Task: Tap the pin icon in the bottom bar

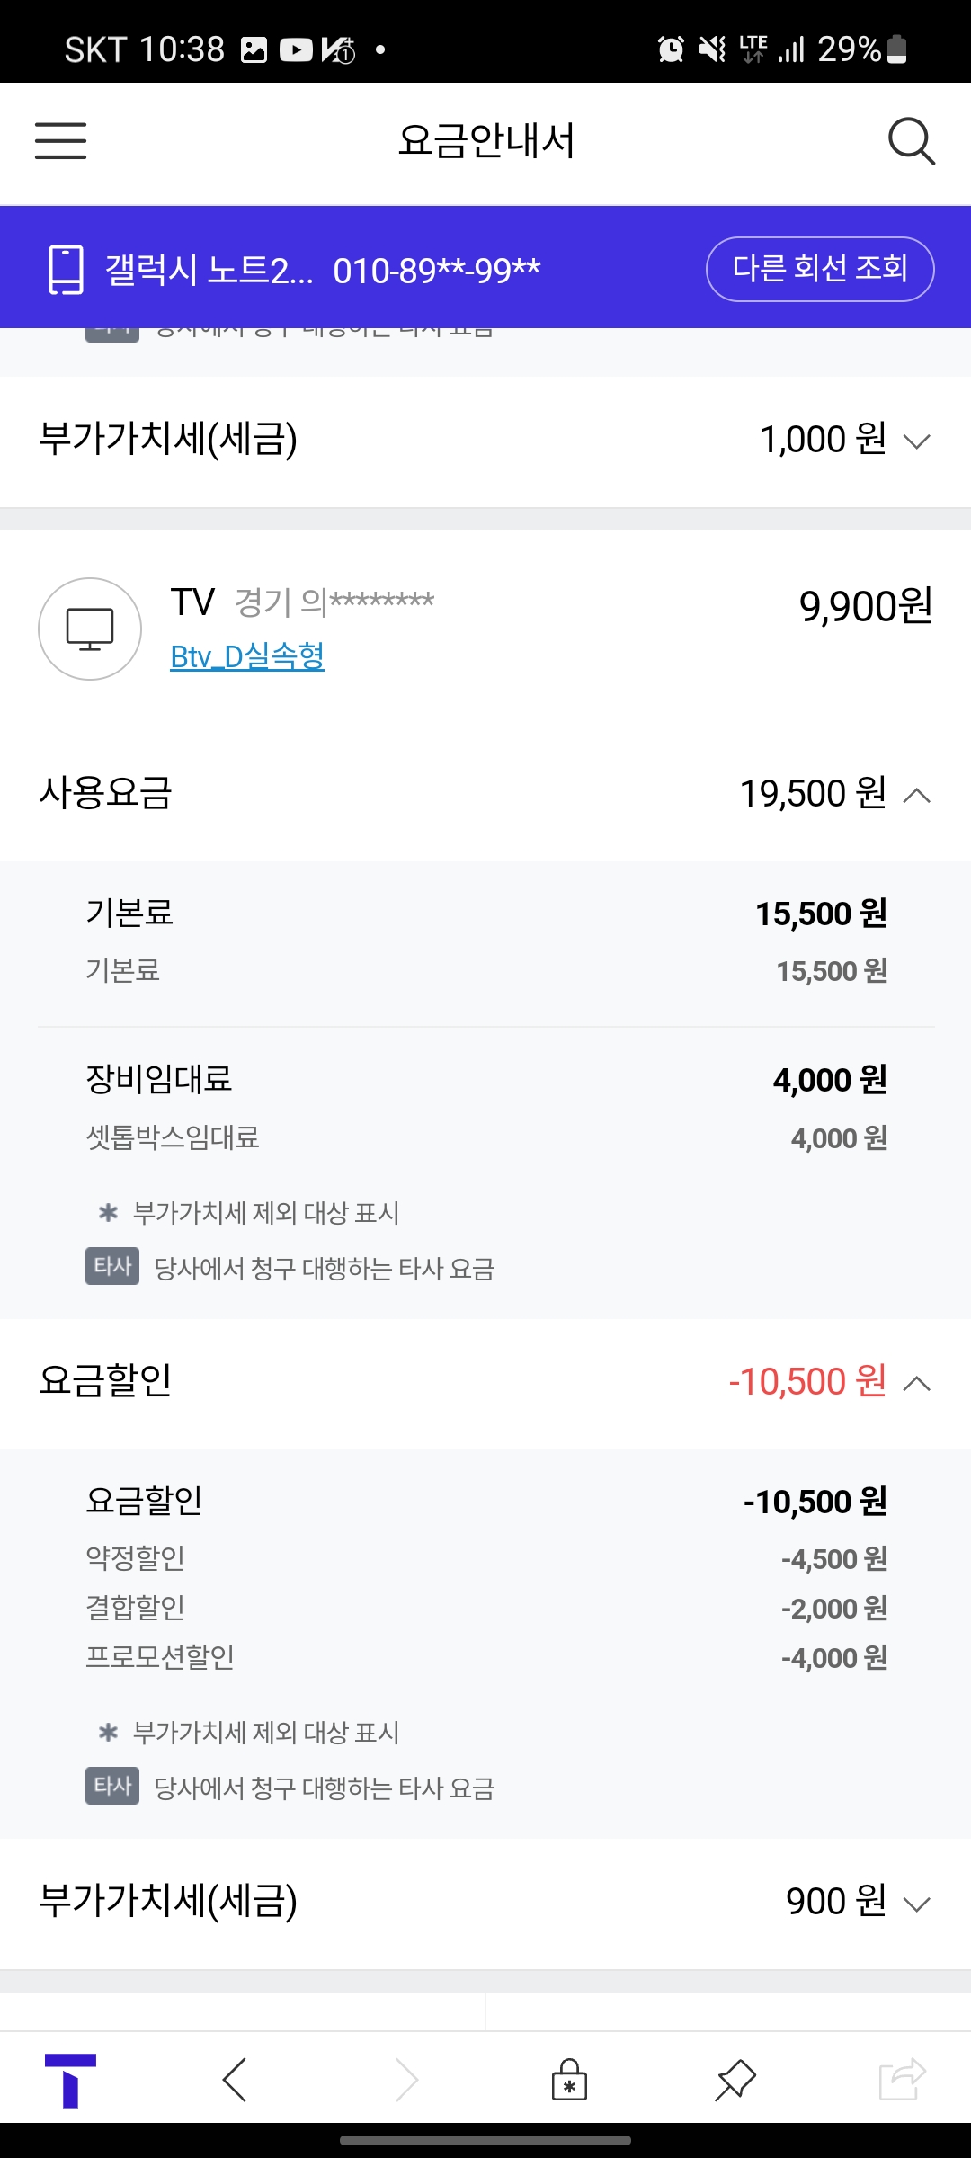Action: point(735,2080)
